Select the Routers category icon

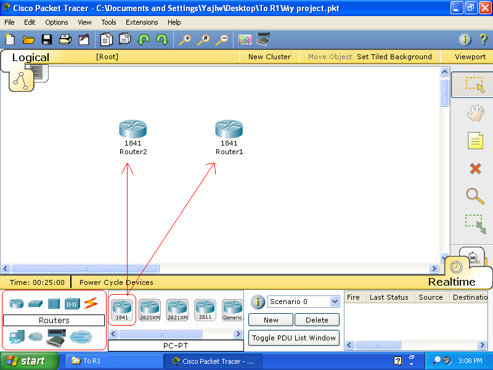tap(17, 303)
